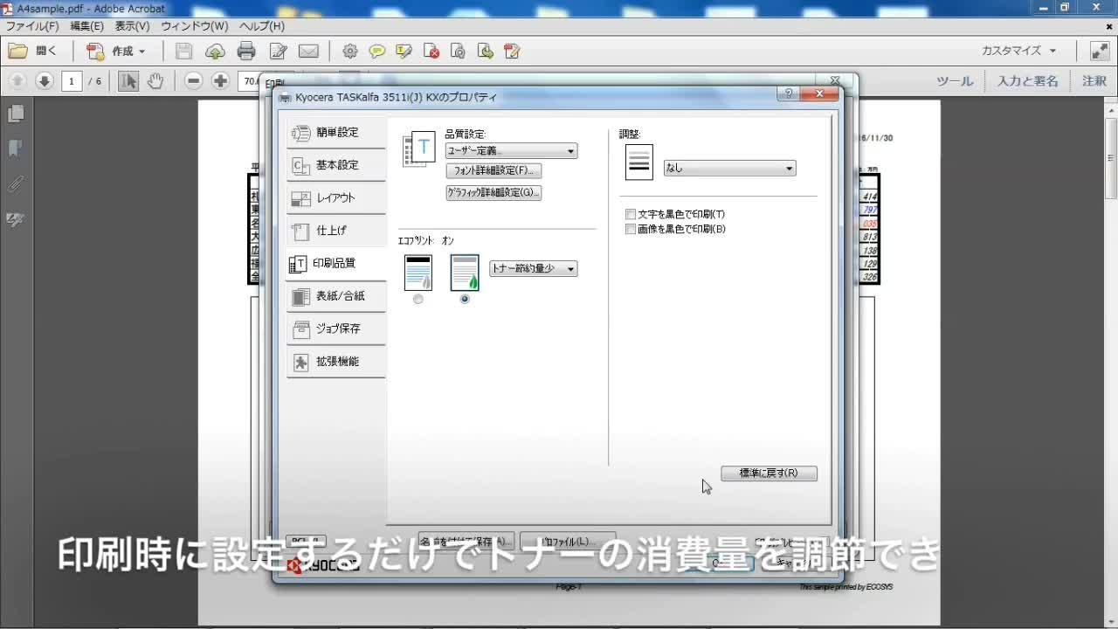The image size is (1118, 629).
Task: Switch to the レイアウト tab
Action: (336, 198)
